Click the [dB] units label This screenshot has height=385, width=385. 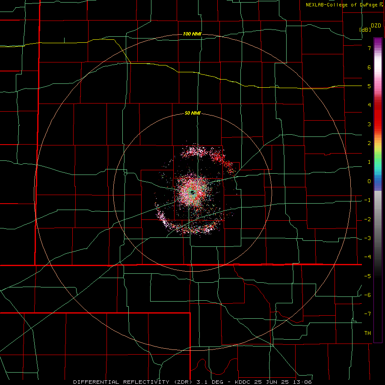pyautogui.click(x=365, y=30)
